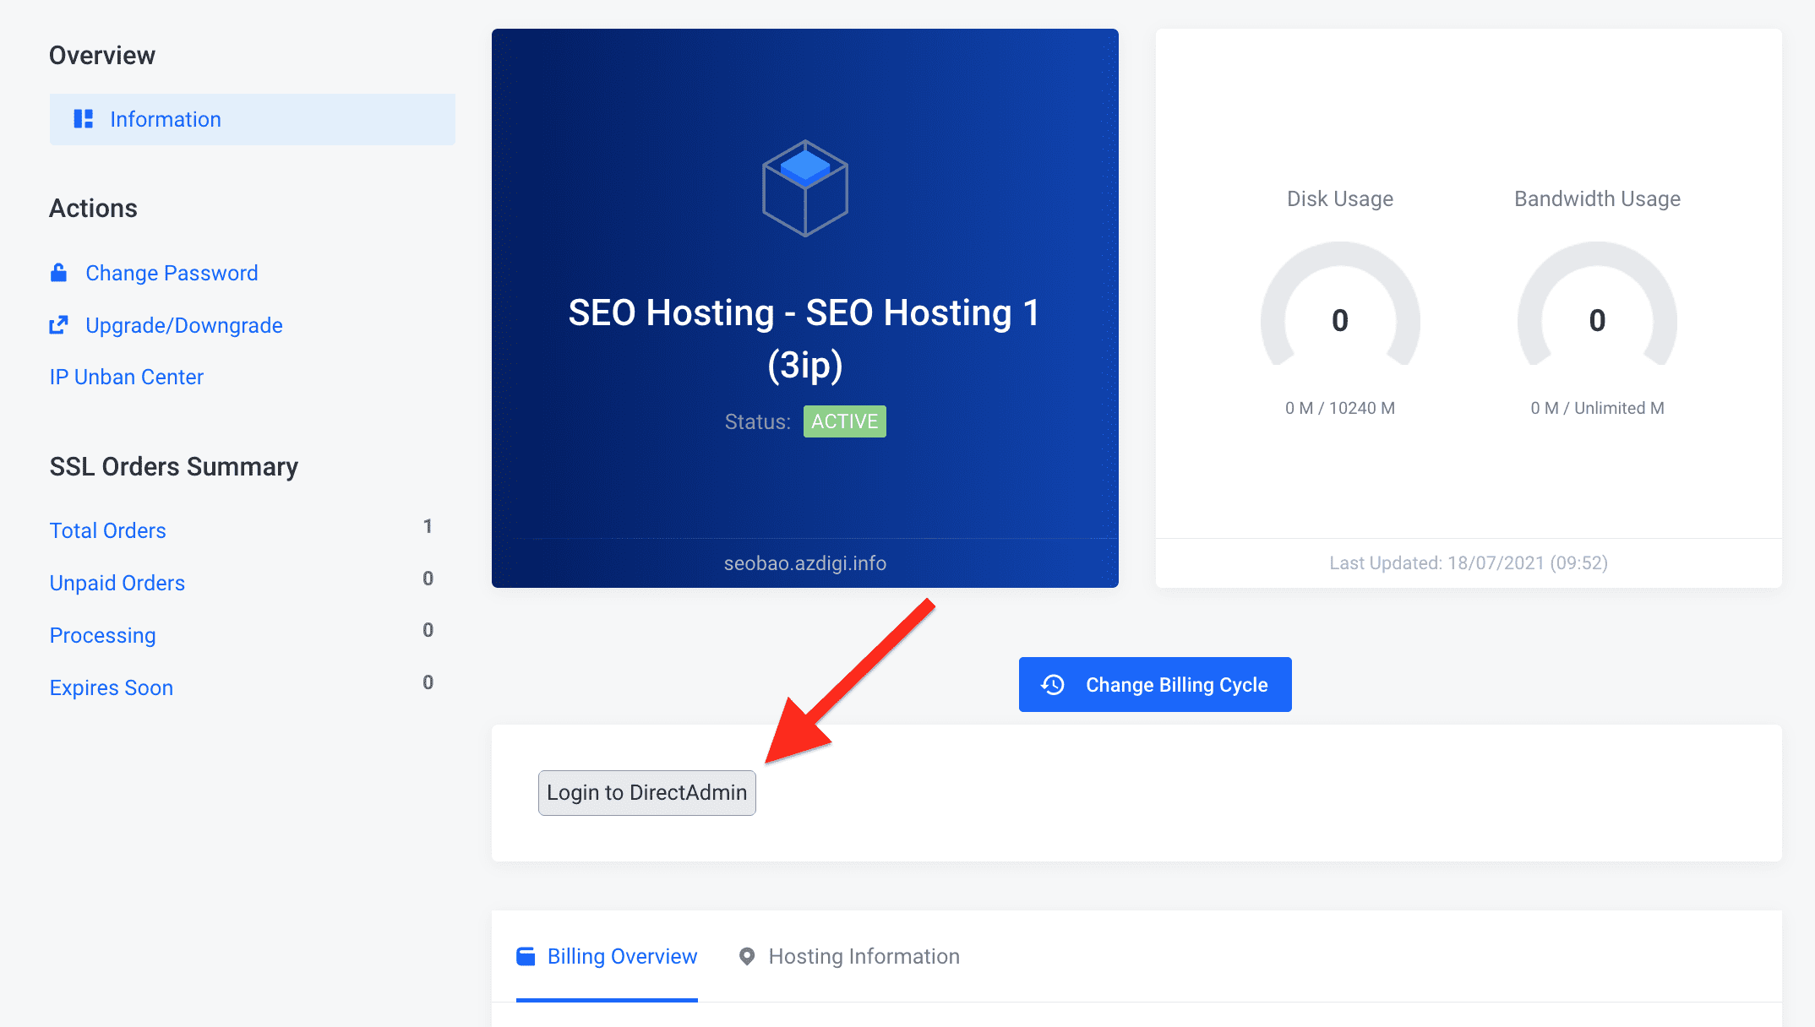Click the hosting package cube icon
The image size is (1815, 1027).
point(804,188)
